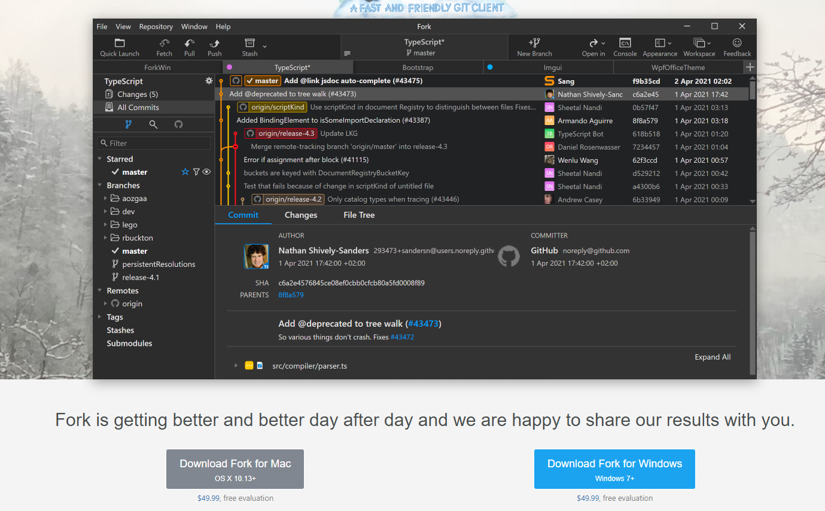Click parent commit link 8f8a579

(x=291, y=295)
